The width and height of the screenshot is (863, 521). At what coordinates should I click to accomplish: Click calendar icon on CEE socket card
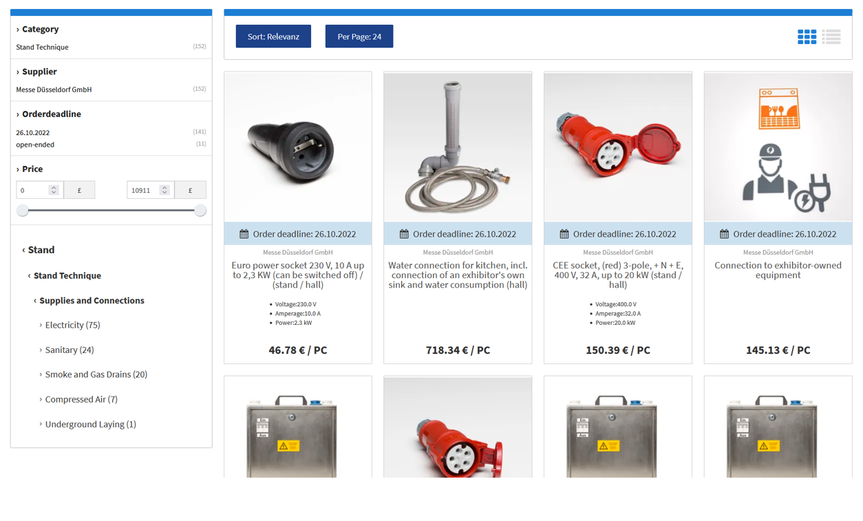[564, 234]
